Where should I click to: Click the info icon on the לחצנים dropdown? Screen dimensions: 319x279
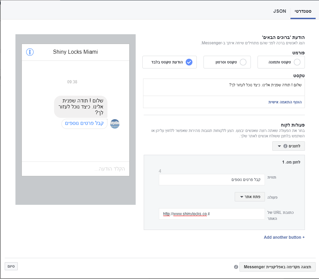(x=285, y=146)
